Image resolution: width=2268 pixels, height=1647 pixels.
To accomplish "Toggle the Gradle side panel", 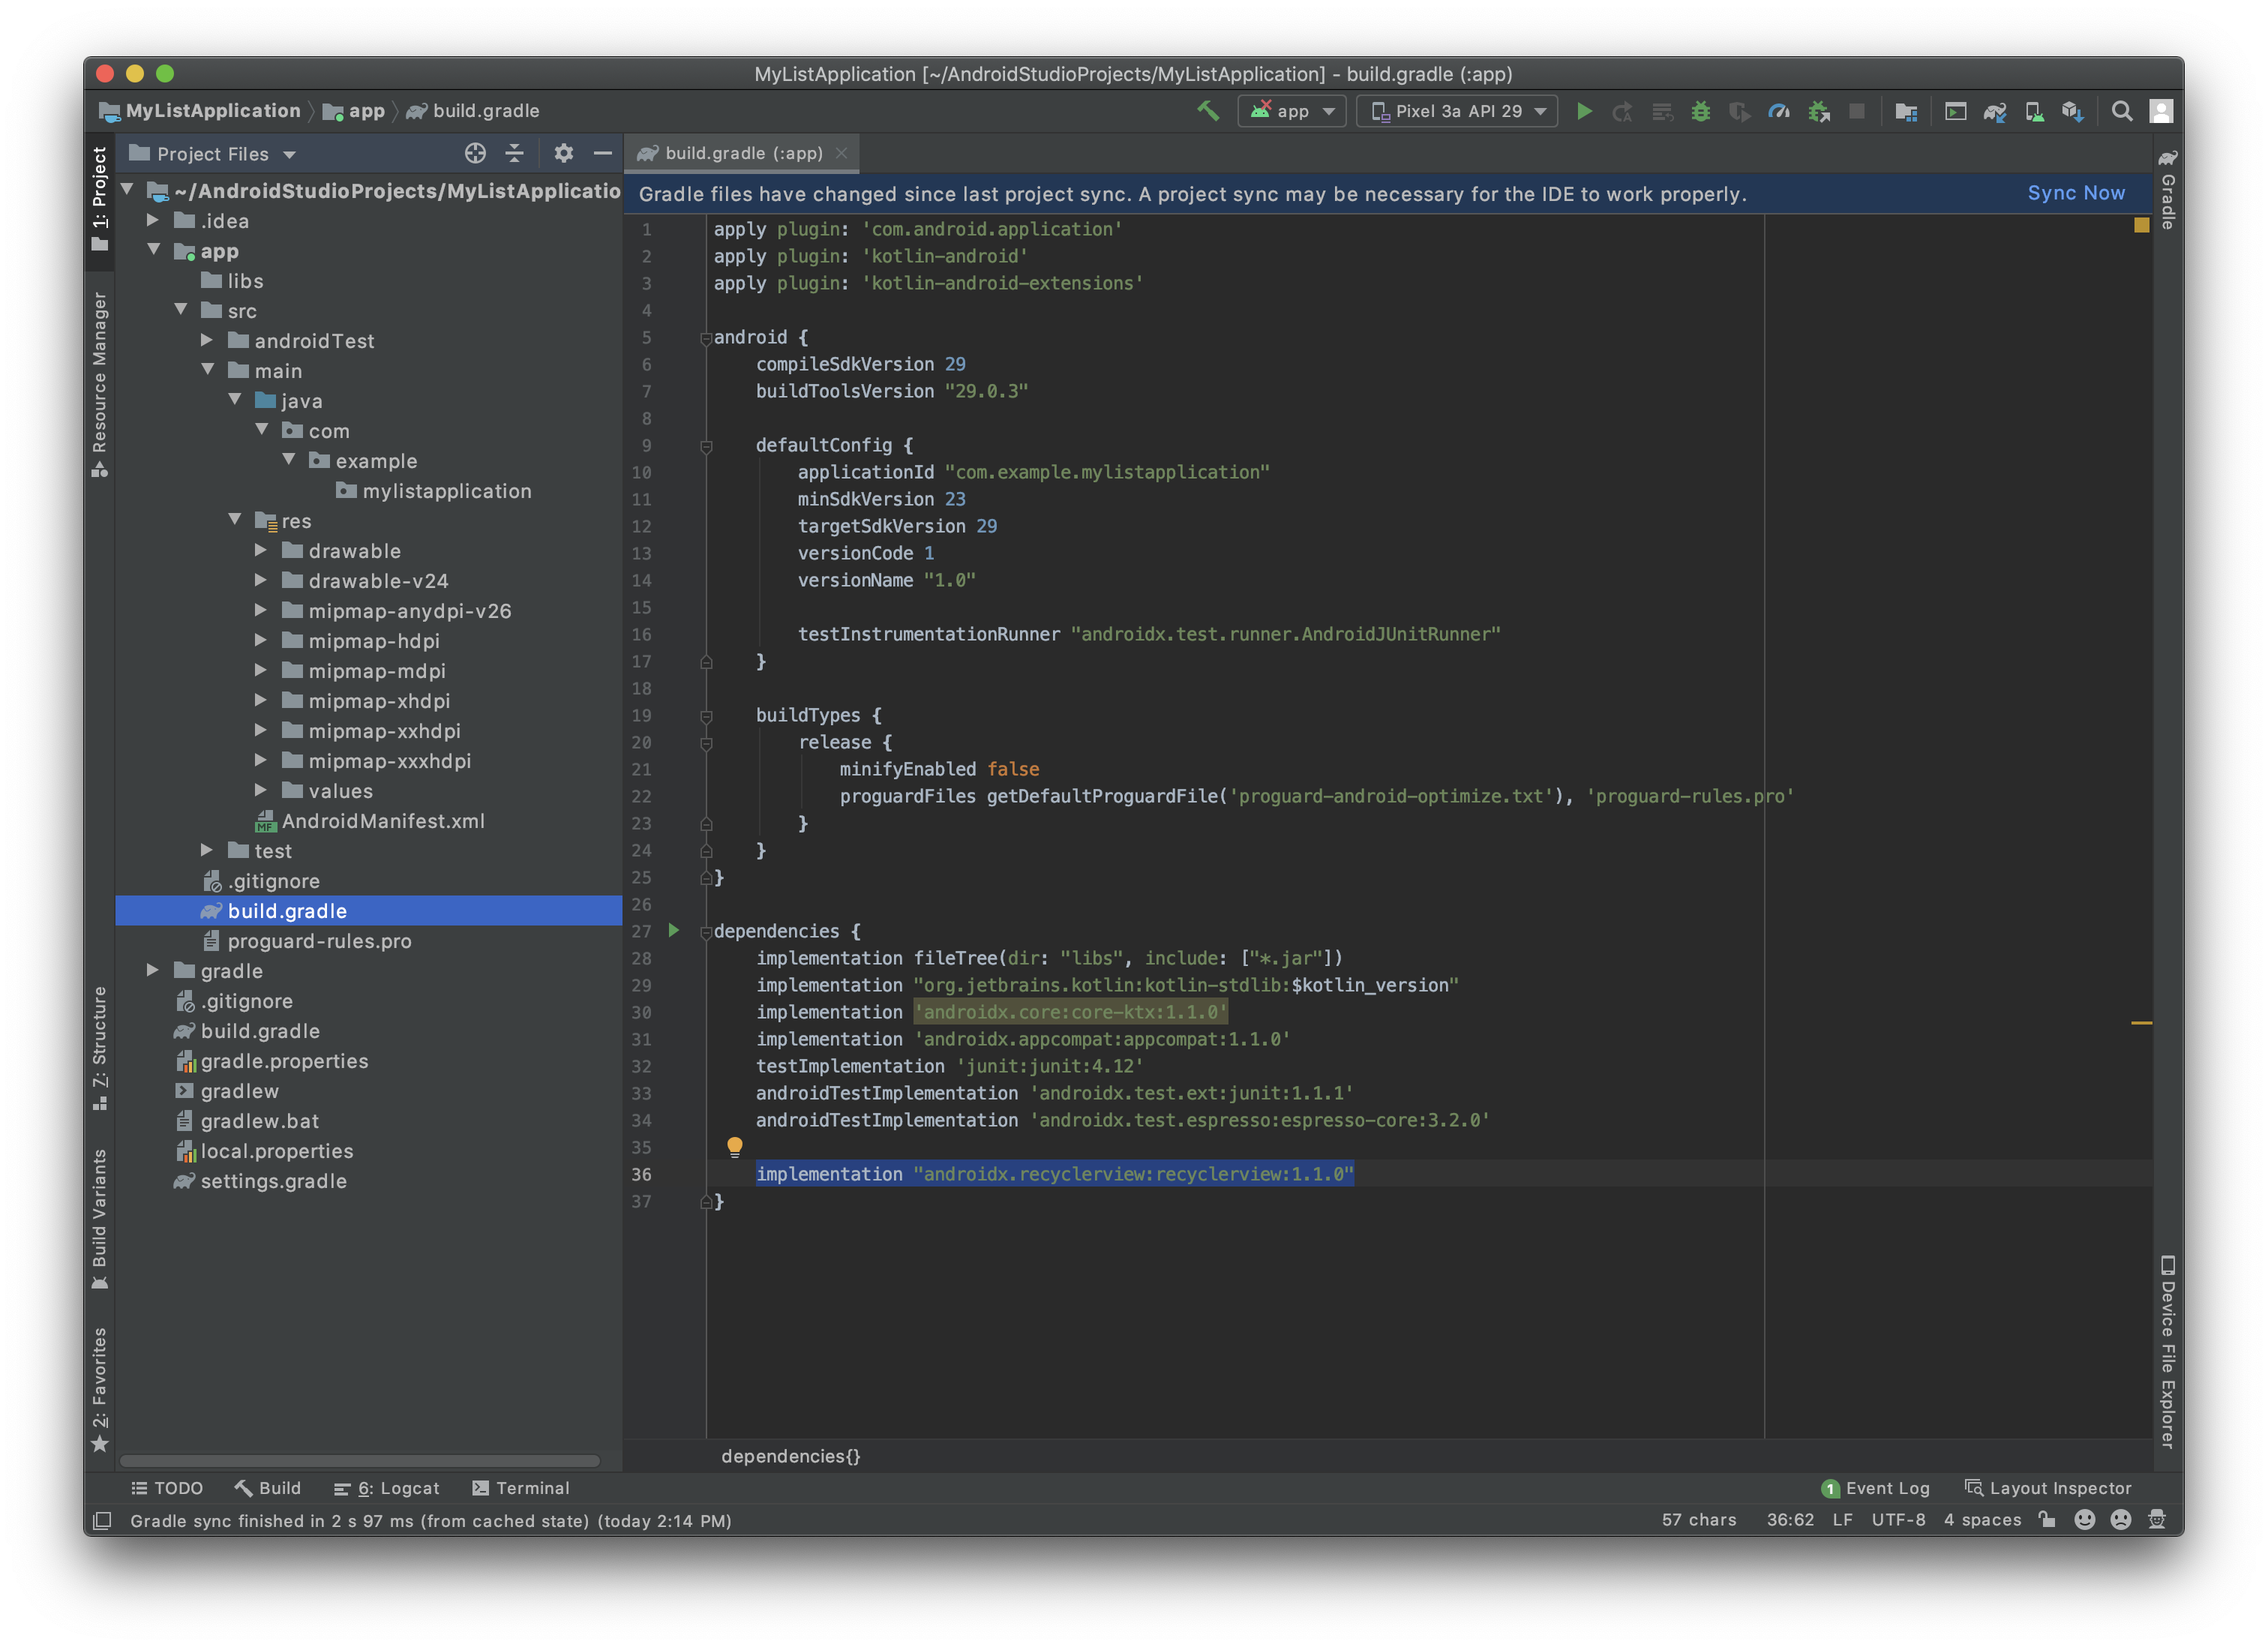I will (2167, 190).
